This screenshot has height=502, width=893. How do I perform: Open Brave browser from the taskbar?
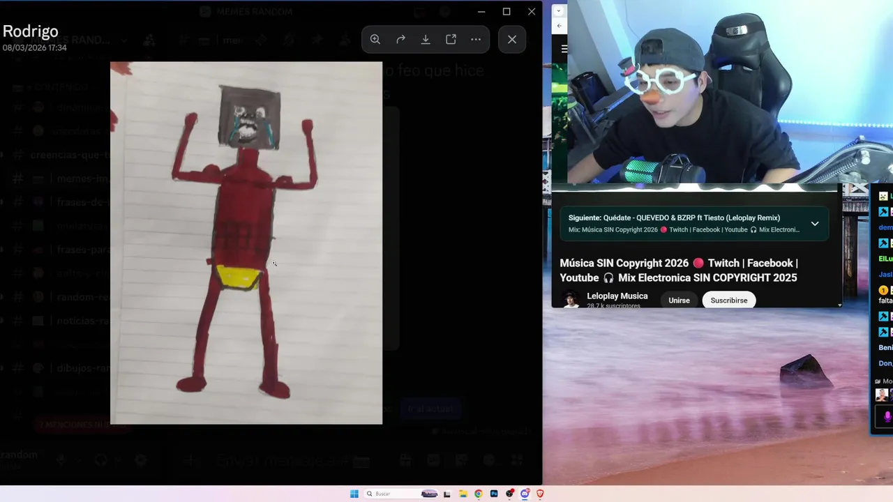click(x=540, y=494)
